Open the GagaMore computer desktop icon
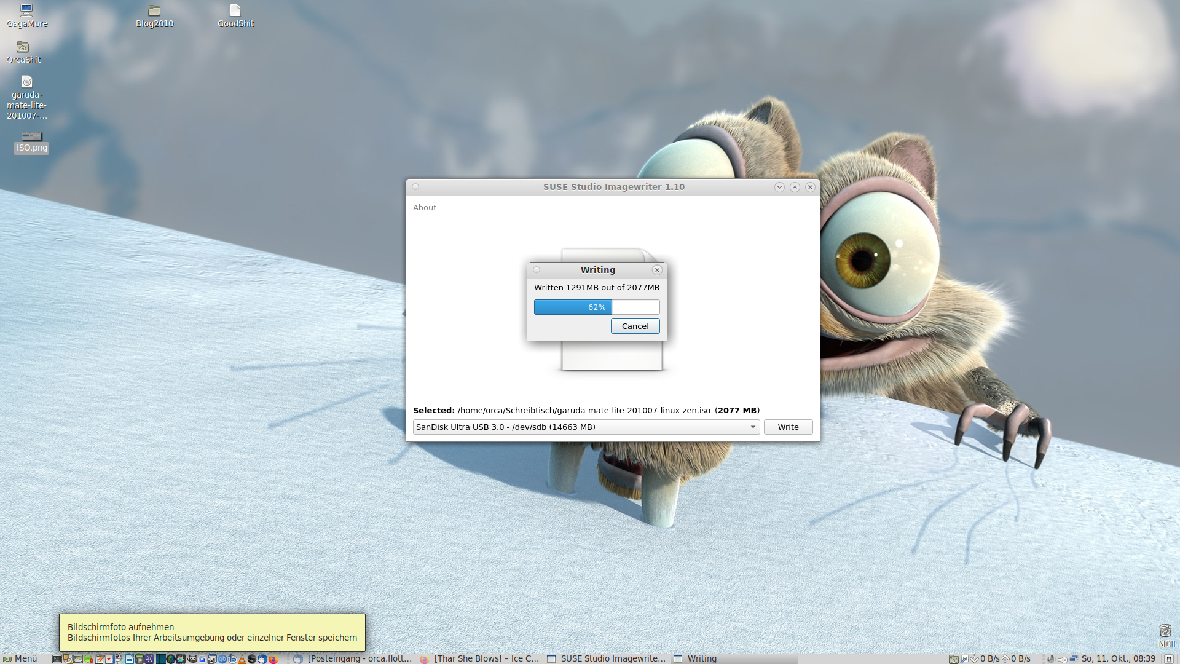 click(x=26, y=16)
